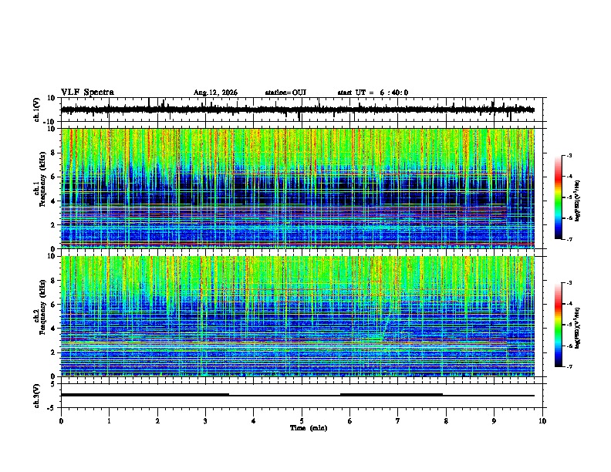
Task: Click the ch.2 spectrogram color scale bar
Action: (x=559, y=325)
